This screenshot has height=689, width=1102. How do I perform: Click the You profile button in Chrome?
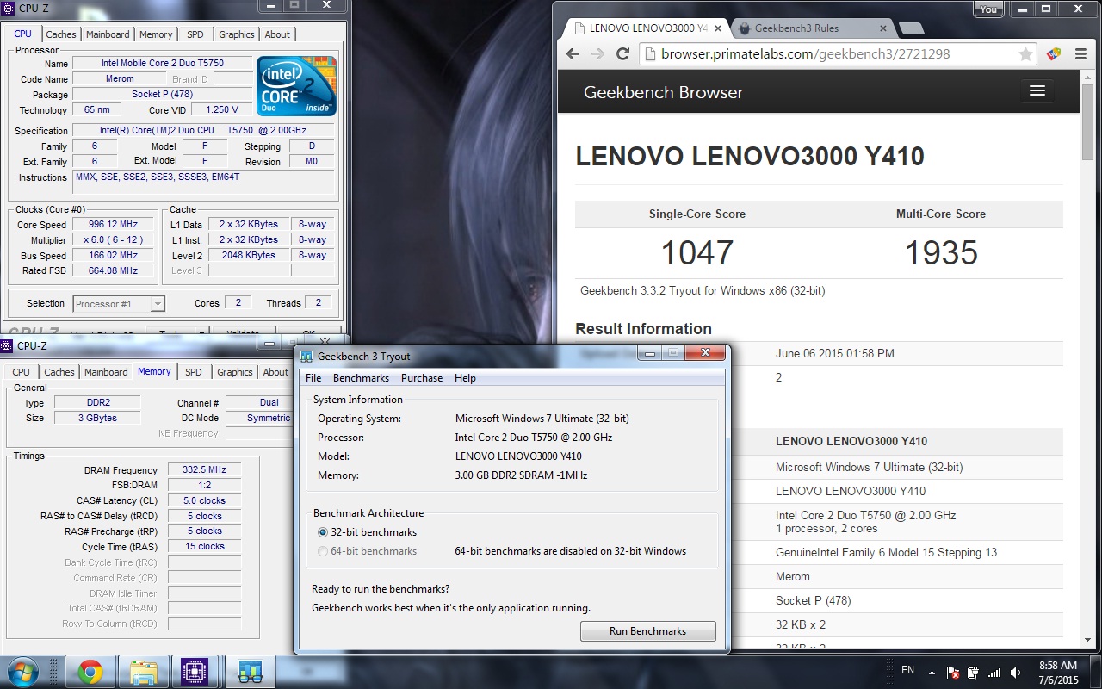[988, 9]
